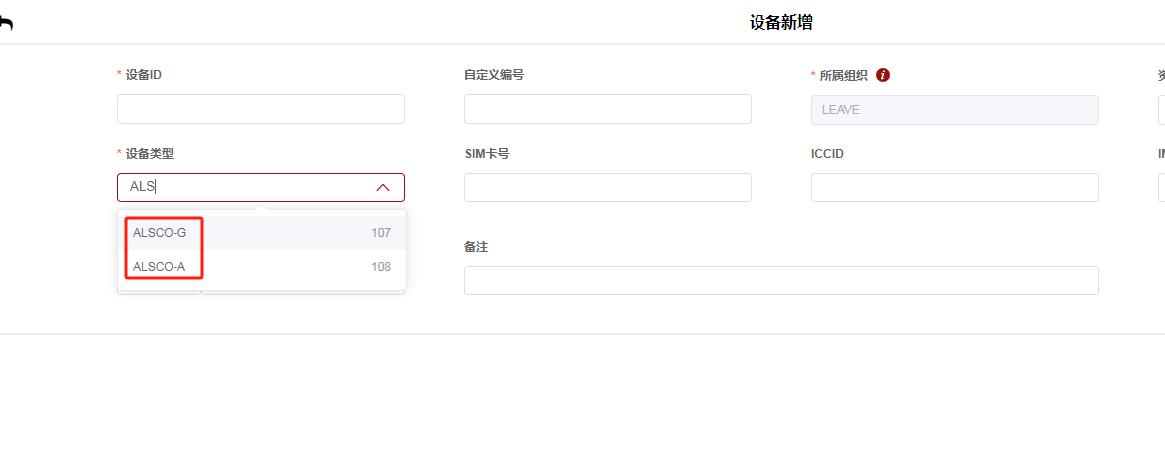Click the ICCID field label
This screenshot has width=1165, height=470.
827,154
